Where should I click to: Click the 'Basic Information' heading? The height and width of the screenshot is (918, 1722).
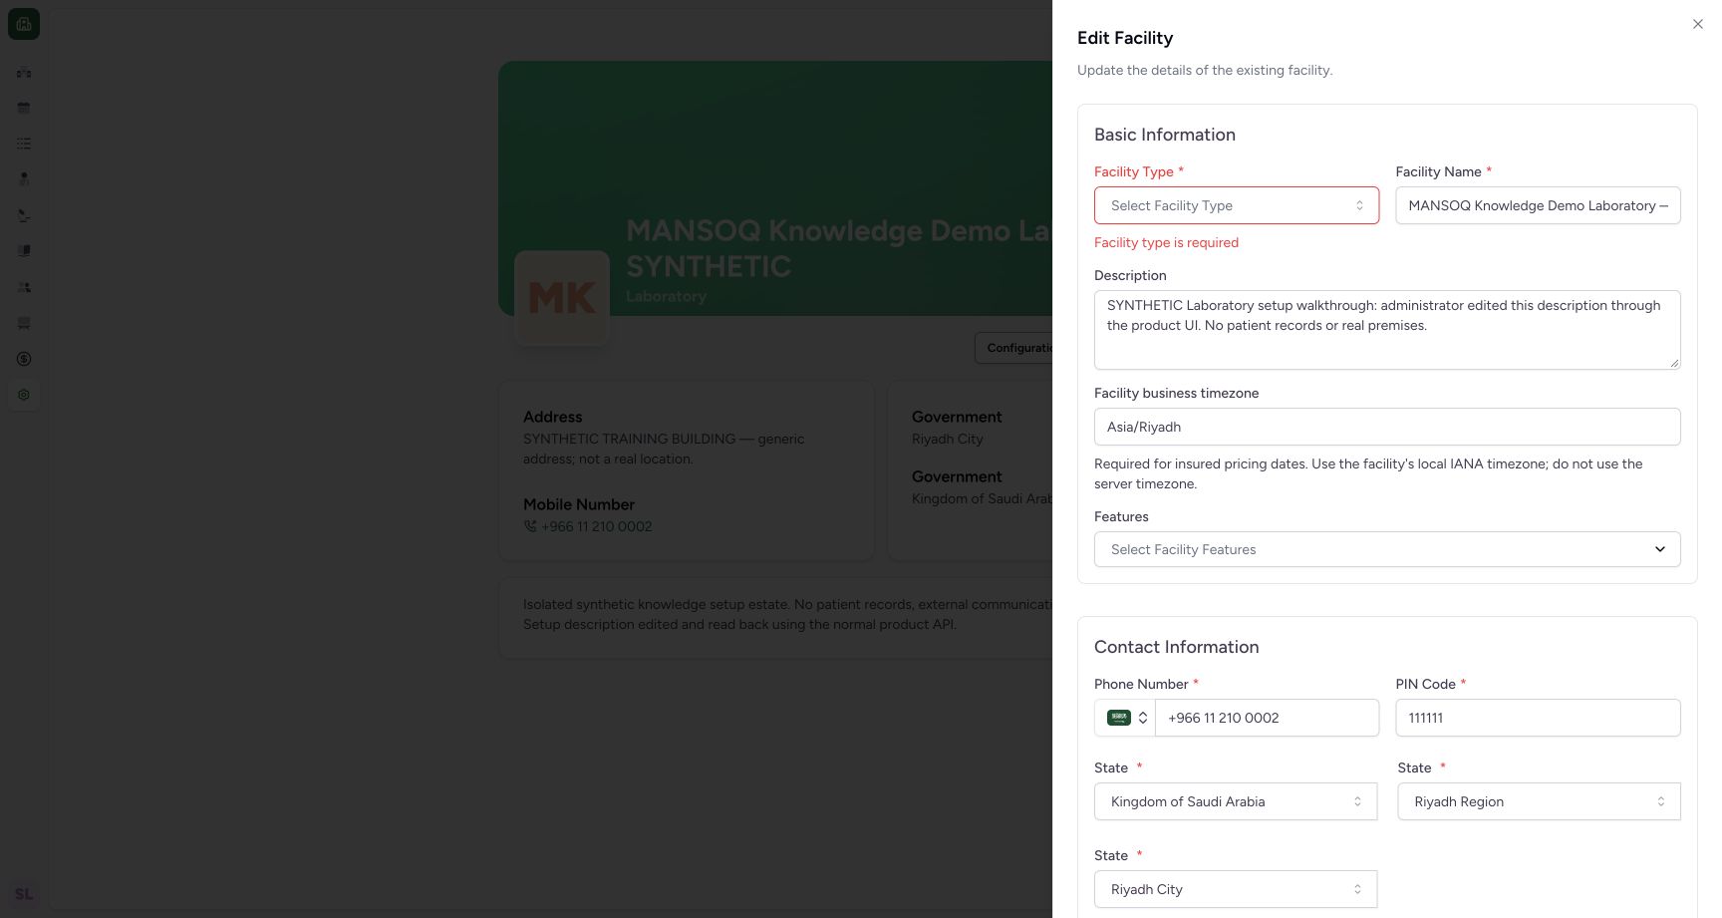click(1165, 135)
